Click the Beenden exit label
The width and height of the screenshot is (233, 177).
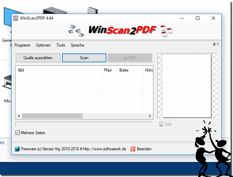click(x=144, y=149)
